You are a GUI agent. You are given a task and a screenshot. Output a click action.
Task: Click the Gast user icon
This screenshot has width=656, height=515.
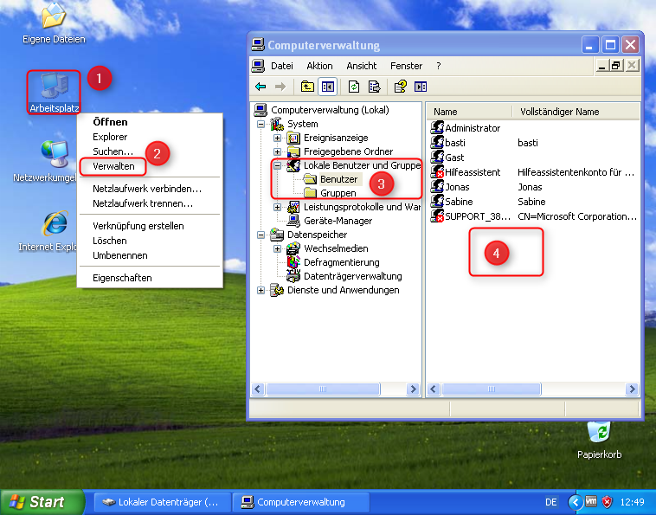click(437, 157)
